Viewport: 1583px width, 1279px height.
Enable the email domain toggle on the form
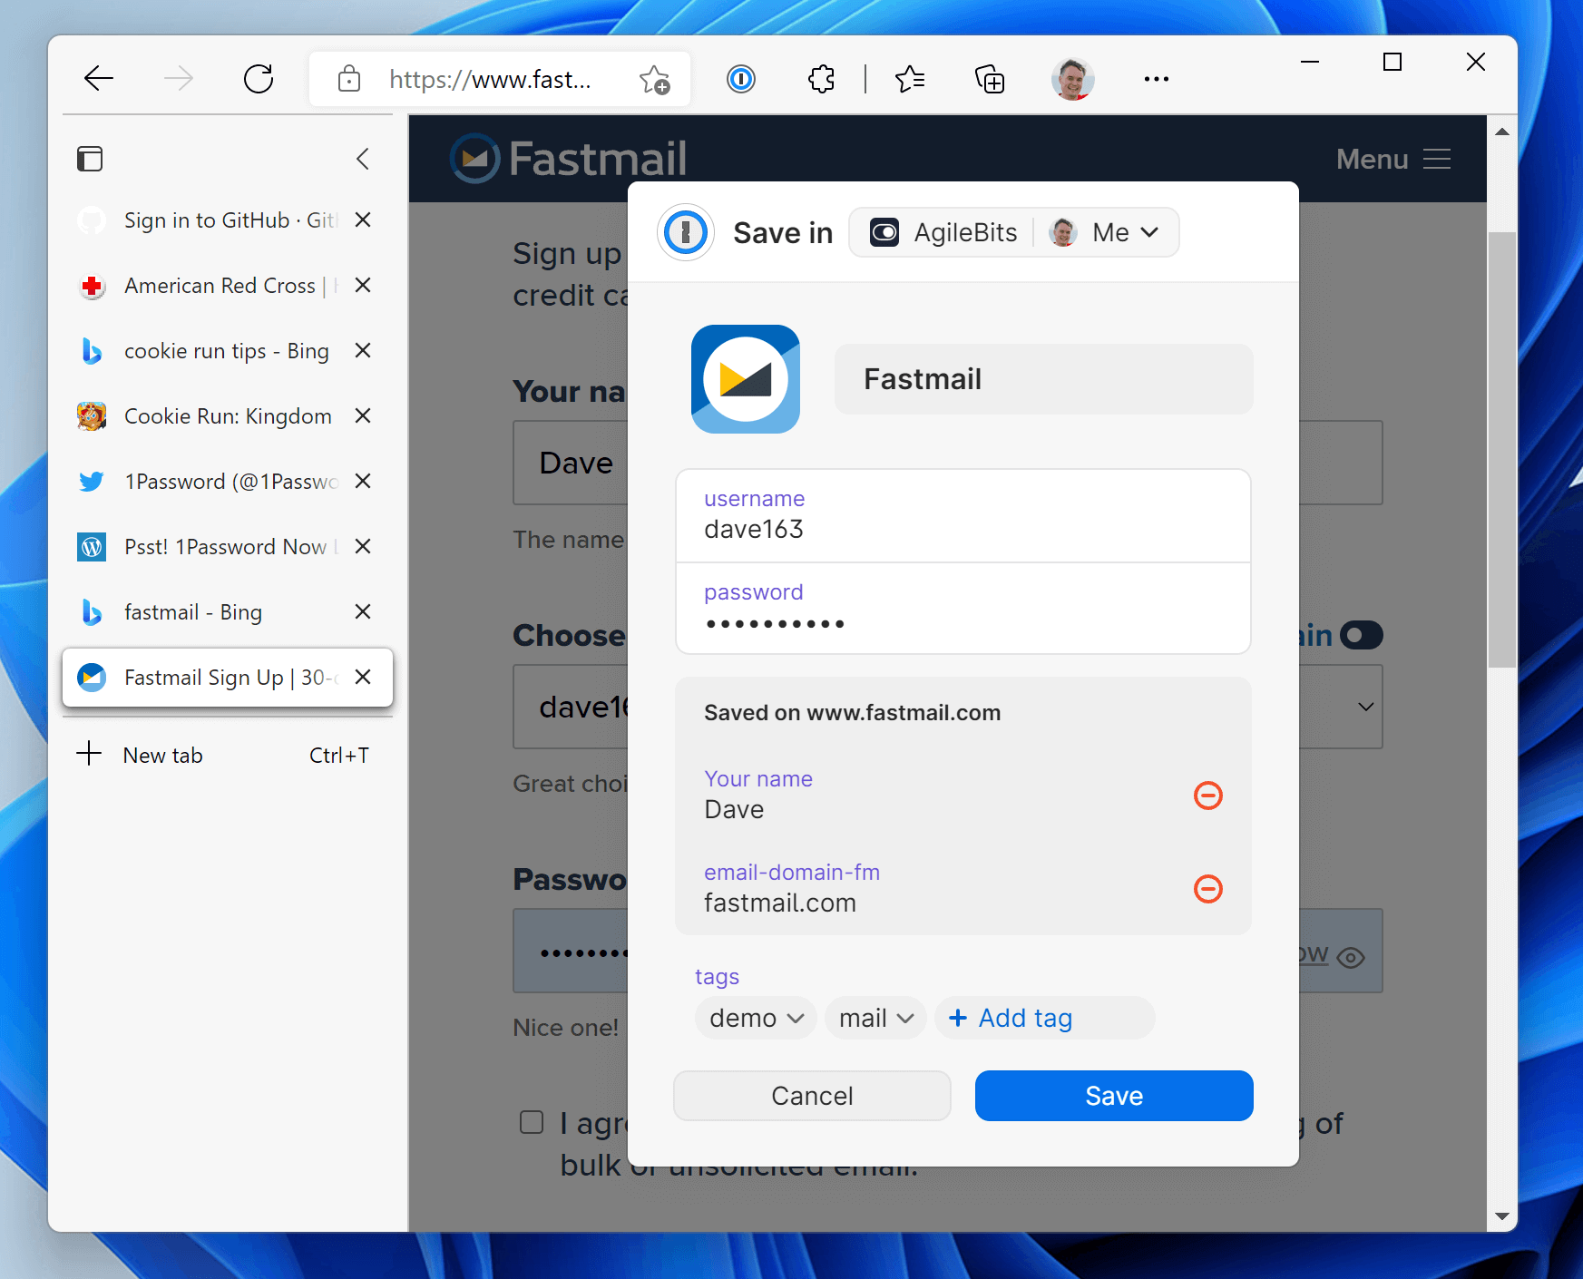tap(1361, 635)
